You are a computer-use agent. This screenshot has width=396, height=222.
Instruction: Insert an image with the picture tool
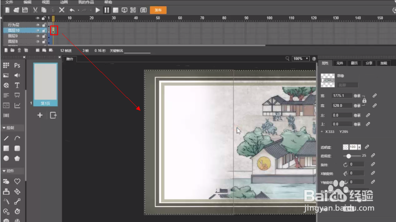pyautogui.click(x=6, y=75)
